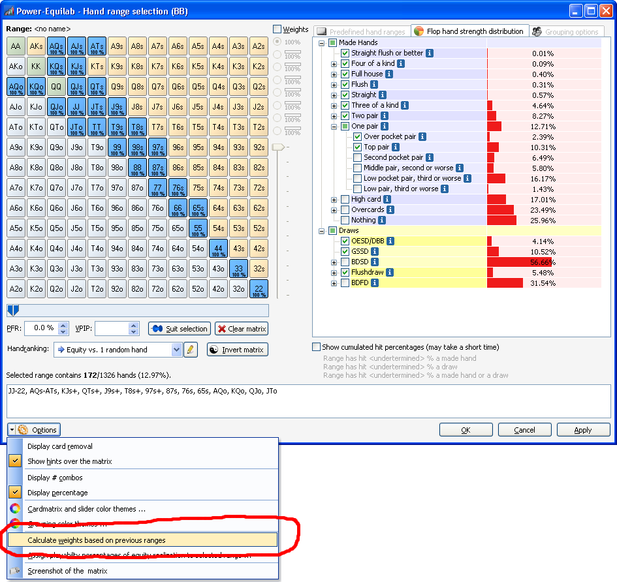Enable the Overcards checkbox
Viewport: 617px width, 582px height.
coord(345,209)
